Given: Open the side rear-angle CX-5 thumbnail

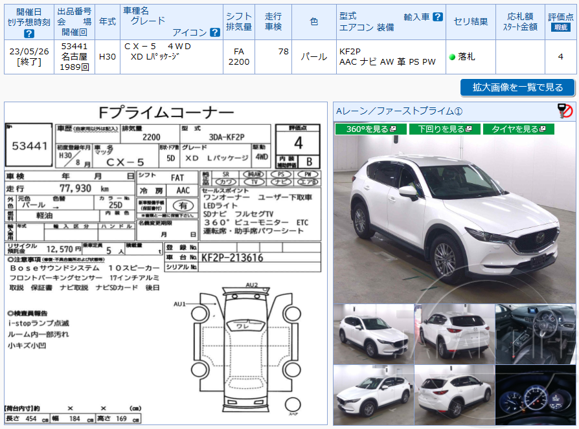Looking at the screenshot, I should point(453,395).
